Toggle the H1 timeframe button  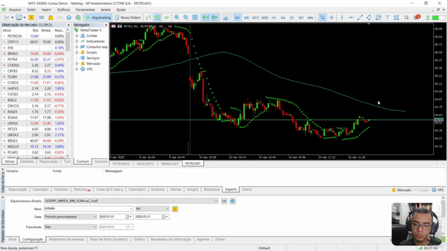point(274,17)
